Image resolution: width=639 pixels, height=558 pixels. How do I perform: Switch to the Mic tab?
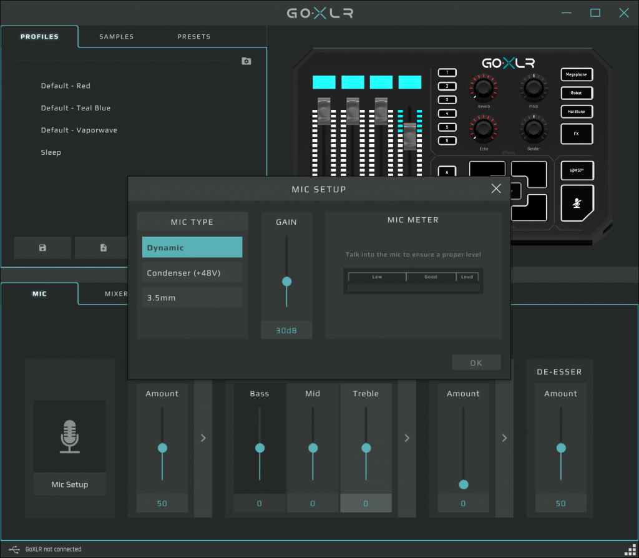click(x=39, y=294)
